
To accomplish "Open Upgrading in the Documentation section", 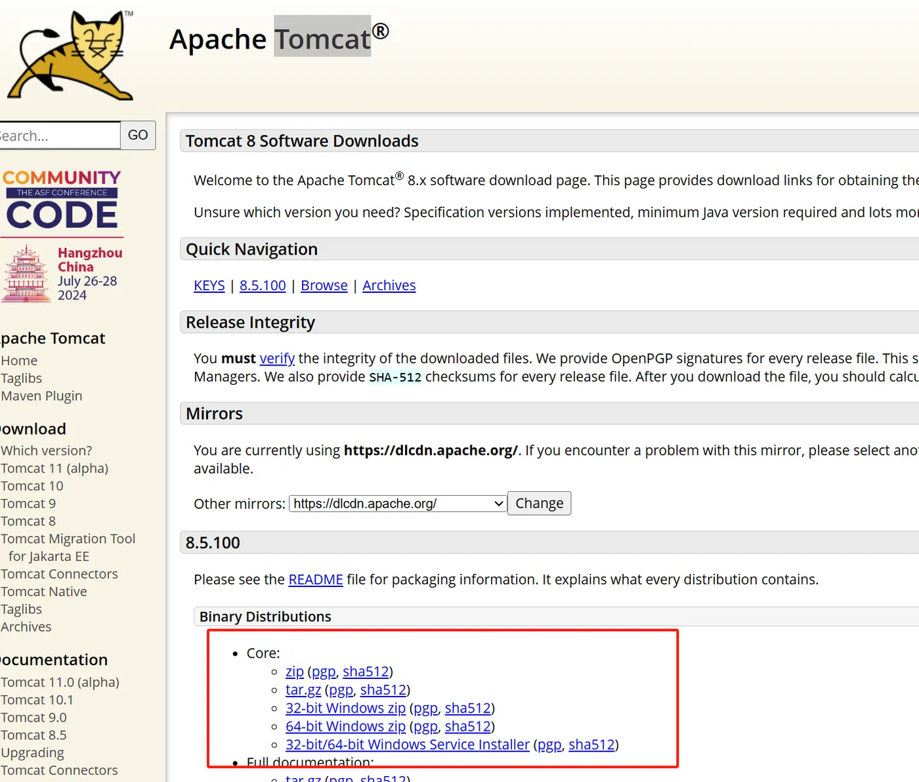I will click(x=32, y=753).
